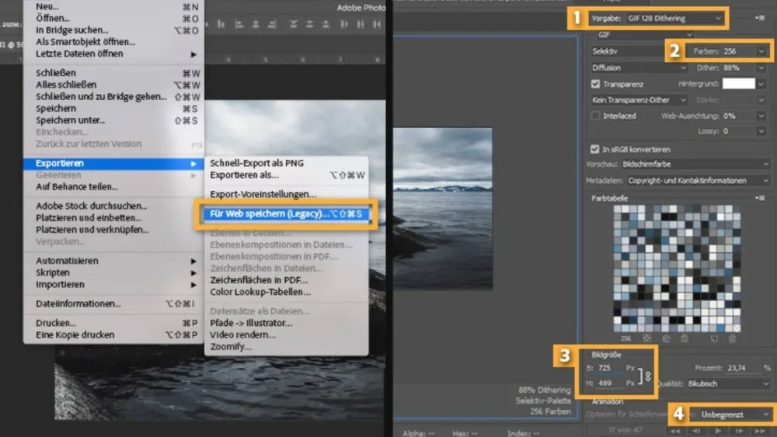Click the align left edges icon
This screenshot has width=777, height=437.
[239, 24]
